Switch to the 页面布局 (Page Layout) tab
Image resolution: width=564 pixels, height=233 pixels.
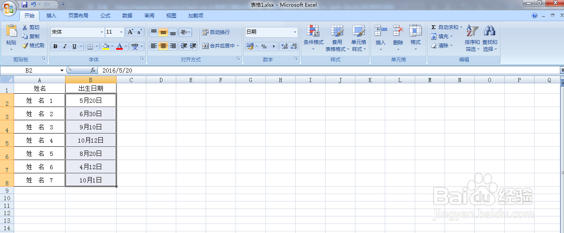(78, 16)
